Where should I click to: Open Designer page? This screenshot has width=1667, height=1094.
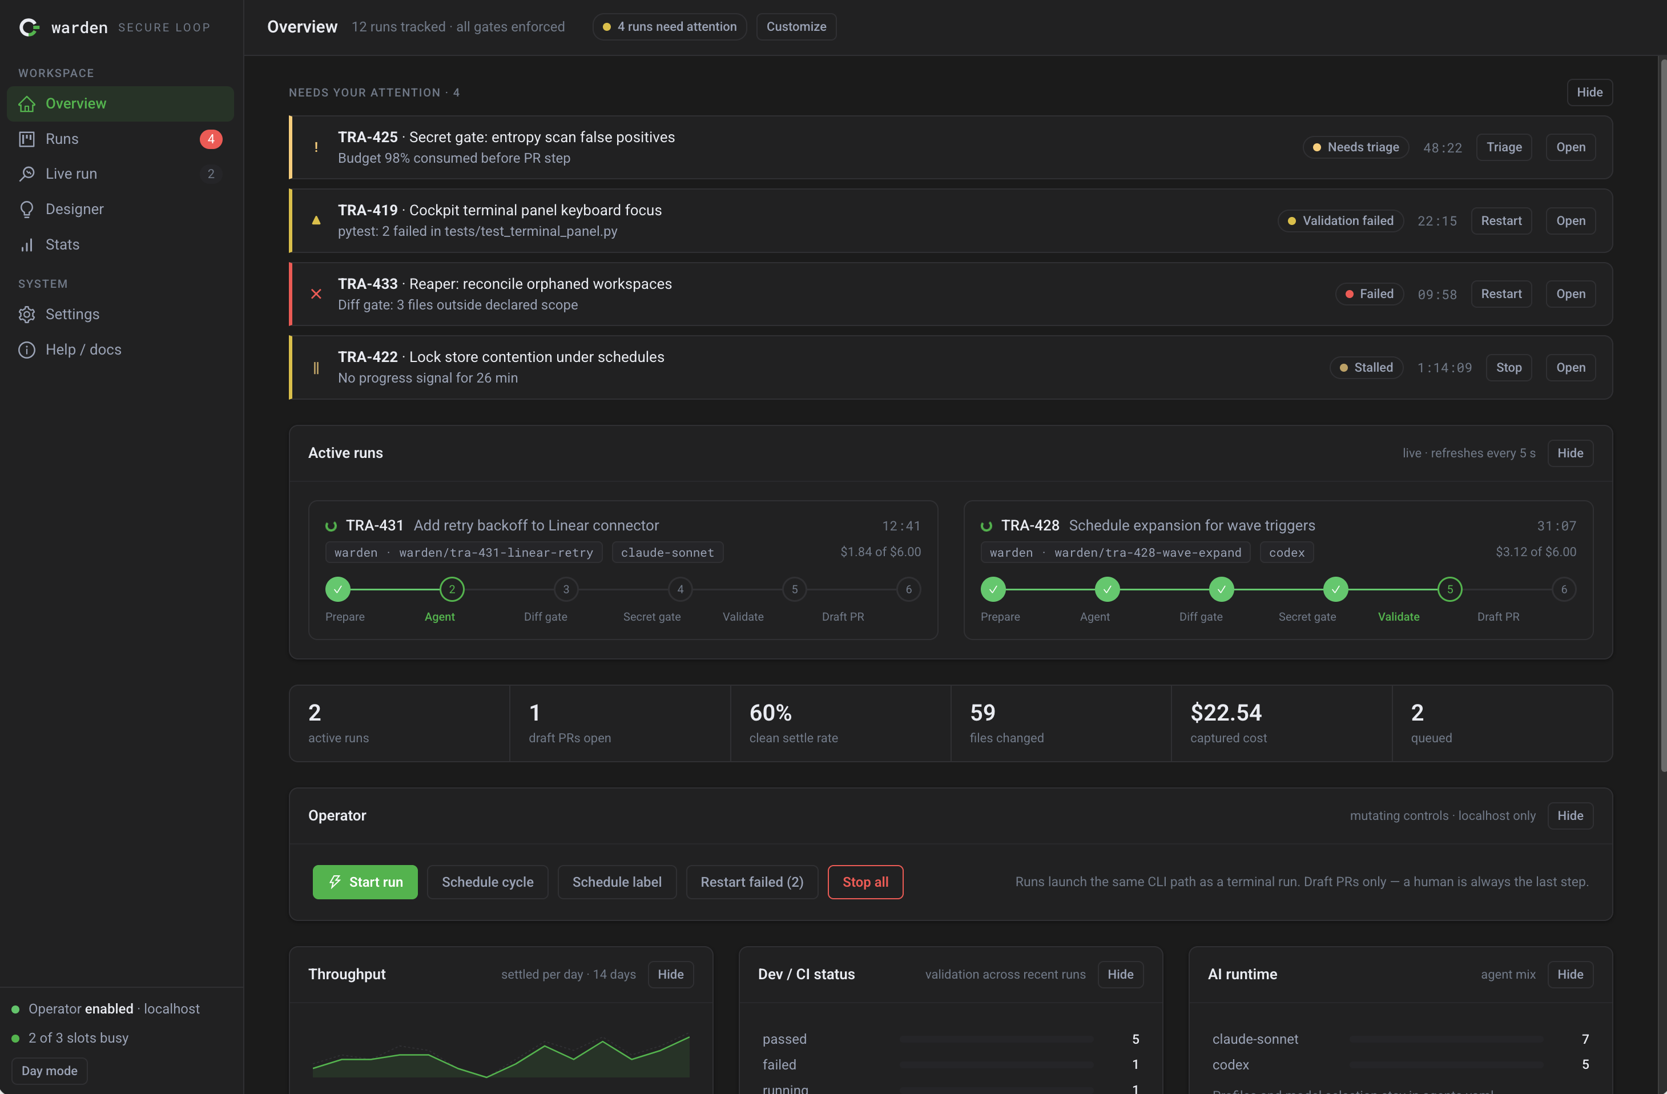[120, 210]
